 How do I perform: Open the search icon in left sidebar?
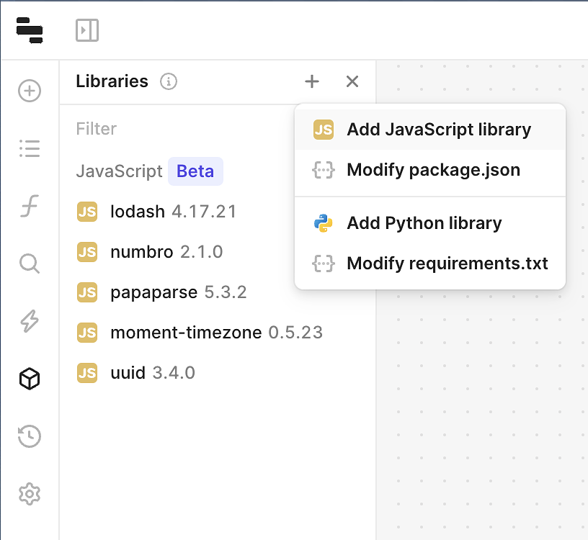point(29,264)
